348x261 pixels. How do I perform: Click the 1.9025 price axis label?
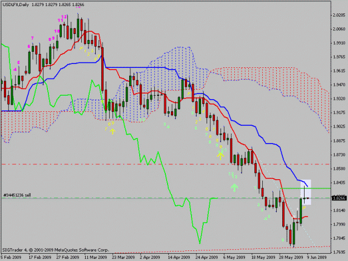click(x=339, y=127)
